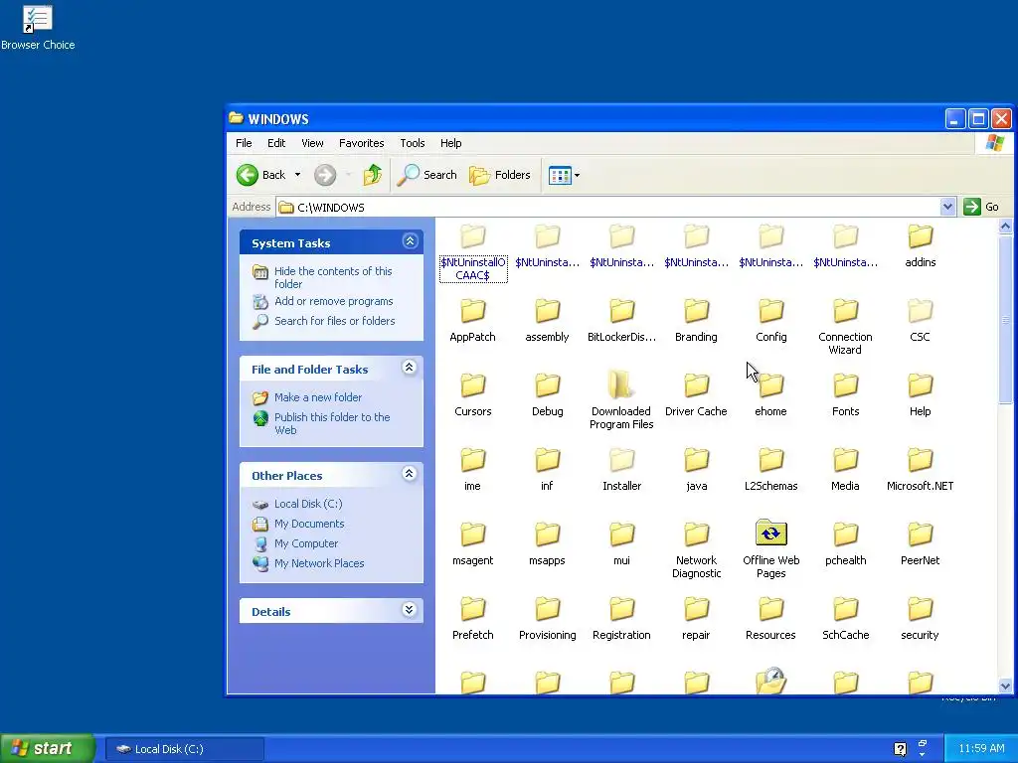Image resolution: width=1018 pixels, height=763 pixels.
Task: Open the Back history dropdown arrow
Action: pos(297,175)
